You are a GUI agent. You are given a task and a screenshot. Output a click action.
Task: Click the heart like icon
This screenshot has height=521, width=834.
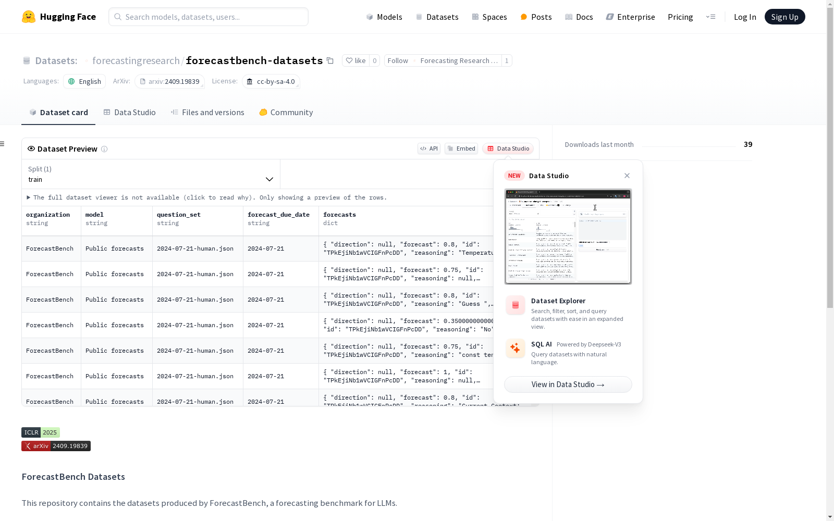(349, 60)
